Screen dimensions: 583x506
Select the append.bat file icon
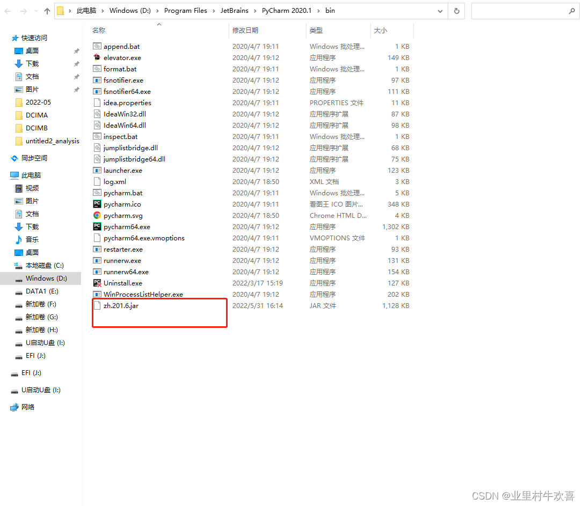click(97, 47)
